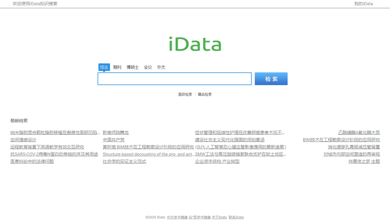Open the 仲夏夜之梦 主题 link
This screenshot has width=390, height=224.
364,161
